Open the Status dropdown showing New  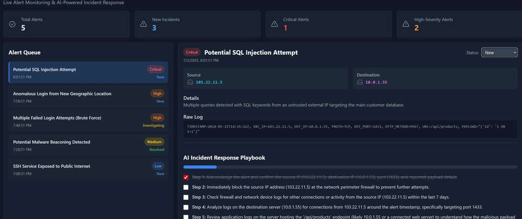click(x=500, y=53)
